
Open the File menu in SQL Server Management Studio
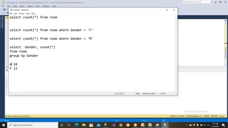pos(3,6)
